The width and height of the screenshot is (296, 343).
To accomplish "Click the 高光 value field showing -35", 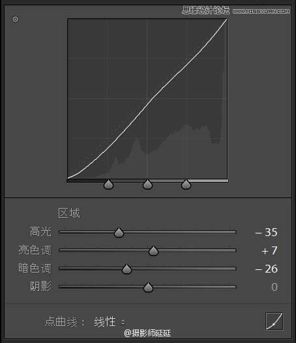I will (x=266, y=232).
